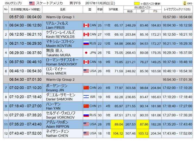The image size is (196, 141).
Task: Click the Japan flag in Takahito MURA row
Action: (86, 53)
